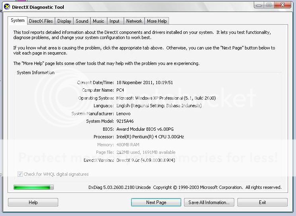The image size is (296, 216).
Task: Click the green progress bar
Action: pos(33,187)
